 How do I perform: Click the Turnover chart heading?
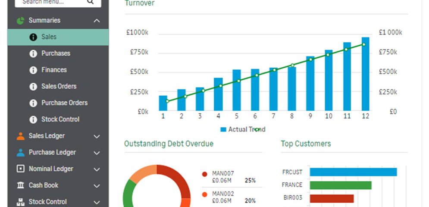click(140, 3)
